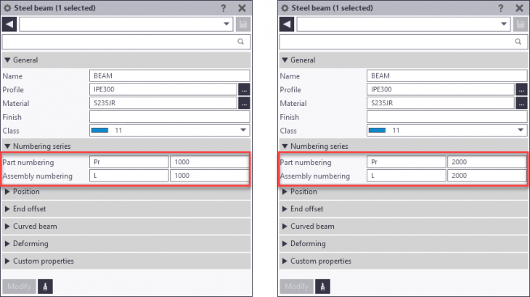Open help question mark in left panel
This screenshot has height=297, width=530.
[224, 8]
